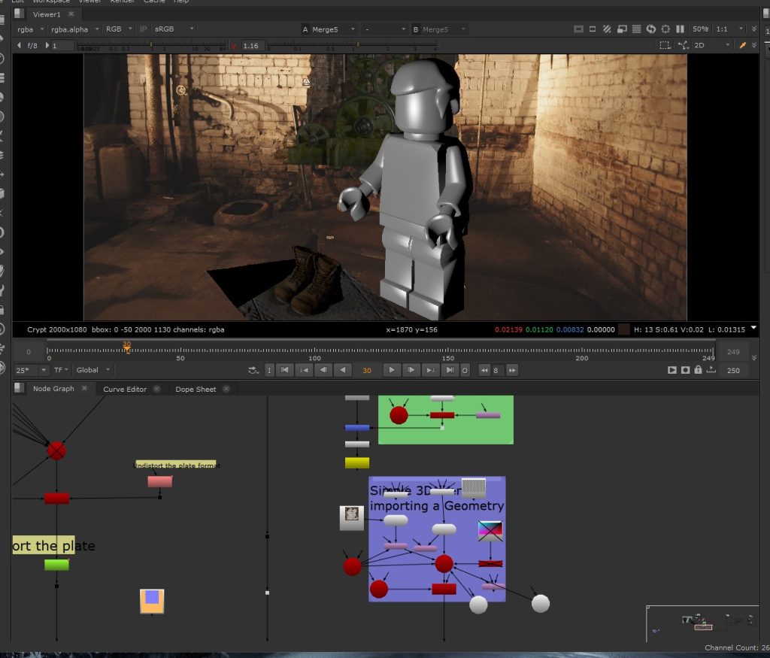
Task: Toggle the red Y gamma button
Action: (x=234, y=46)
